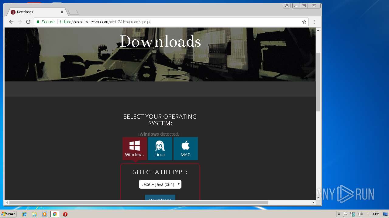Click the 2:34 PM system clock
The image size is (389, 218).
373,214
